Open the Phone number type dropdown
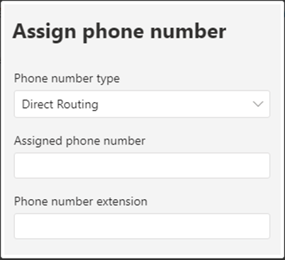285x260 pixels. coord(142,104)
